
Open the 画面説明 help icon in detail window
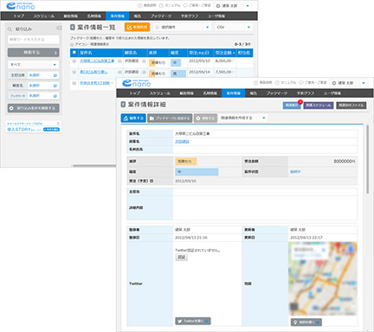click(255, 83)
